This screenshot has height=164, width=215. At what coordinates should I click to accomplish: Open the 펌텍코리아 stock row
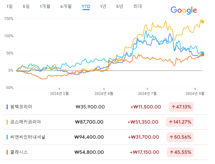(x=106, y=107)
